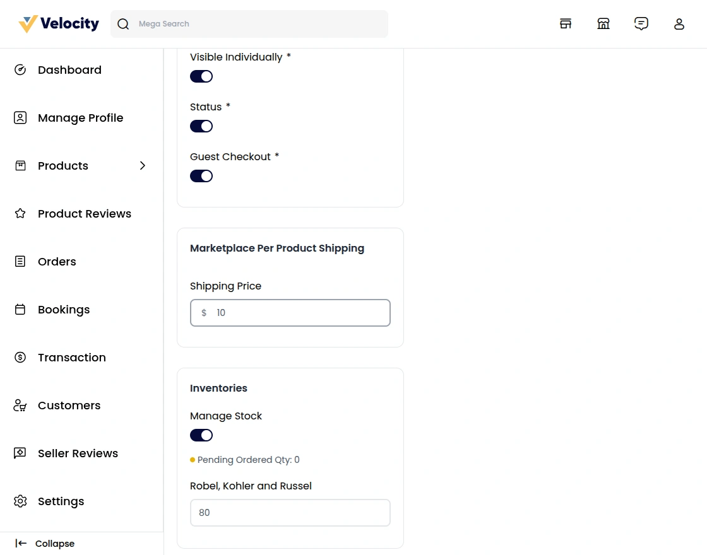Open Seller Reviews

pyautogui.click(x=20, y=453)
